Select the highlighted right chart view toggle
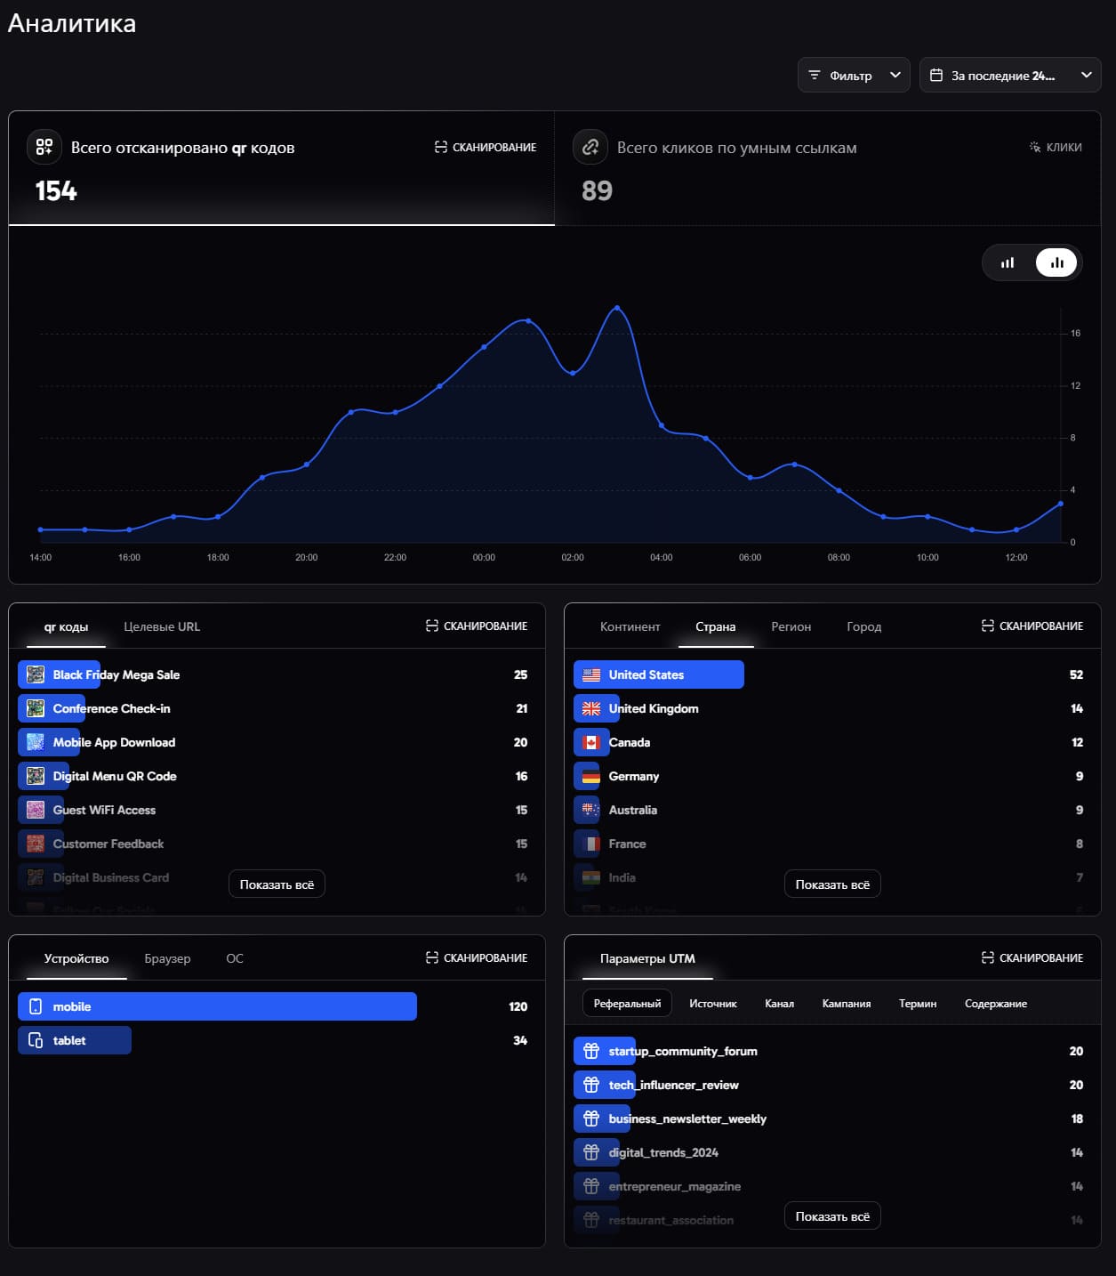This screenshot has width=1116, height=1276. [x=1056, y=262]
